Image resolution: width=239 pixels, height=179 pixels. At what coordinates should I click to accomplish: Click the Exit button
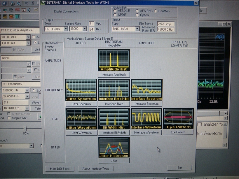click(180, 168)
